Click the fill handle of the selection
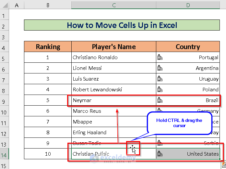This screenshot has height=169, width=226. tap(220, 159)
